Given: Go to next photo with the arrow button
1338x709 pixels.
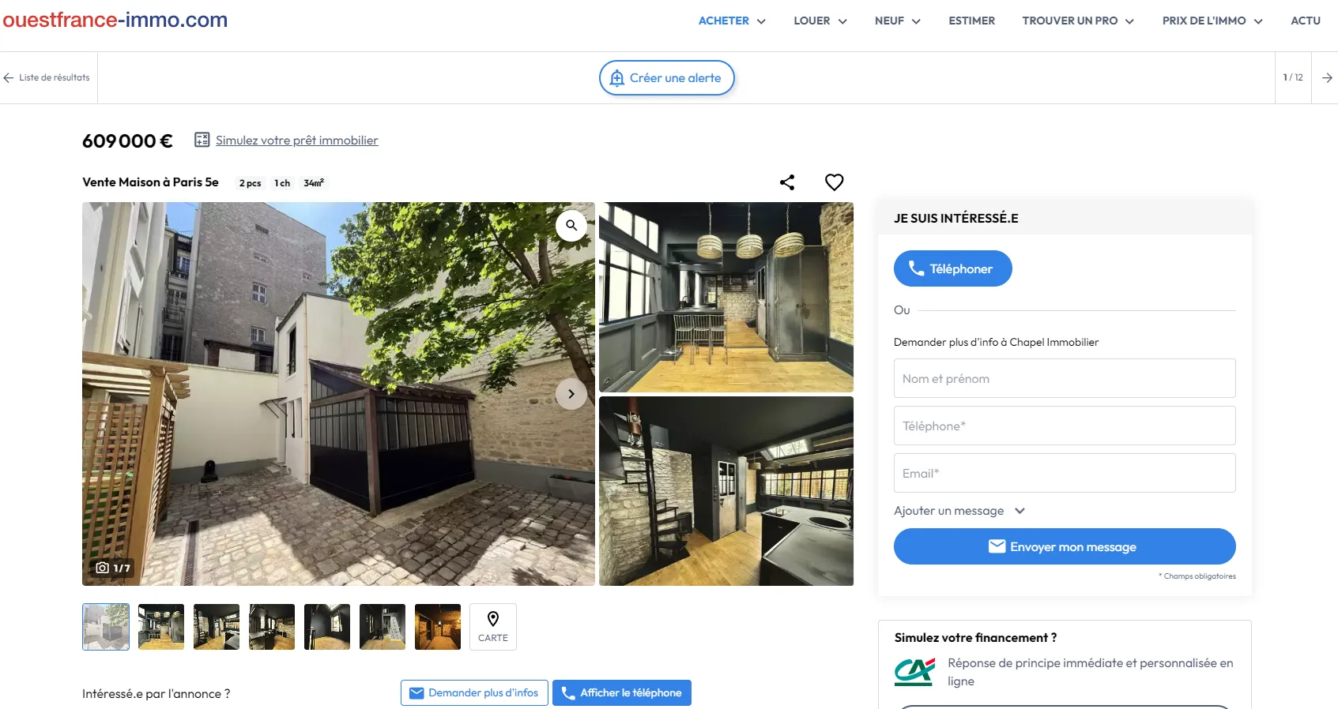Looking at the screenshot, I should click(x=571, y=394).
